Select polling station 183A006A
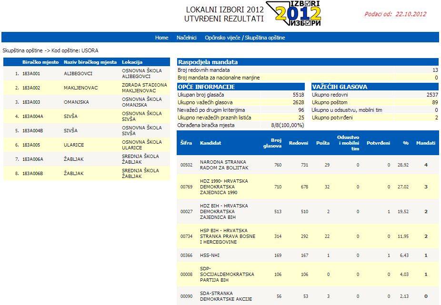The width and height of the screenshot is (441, 305). tap(33, 159)
